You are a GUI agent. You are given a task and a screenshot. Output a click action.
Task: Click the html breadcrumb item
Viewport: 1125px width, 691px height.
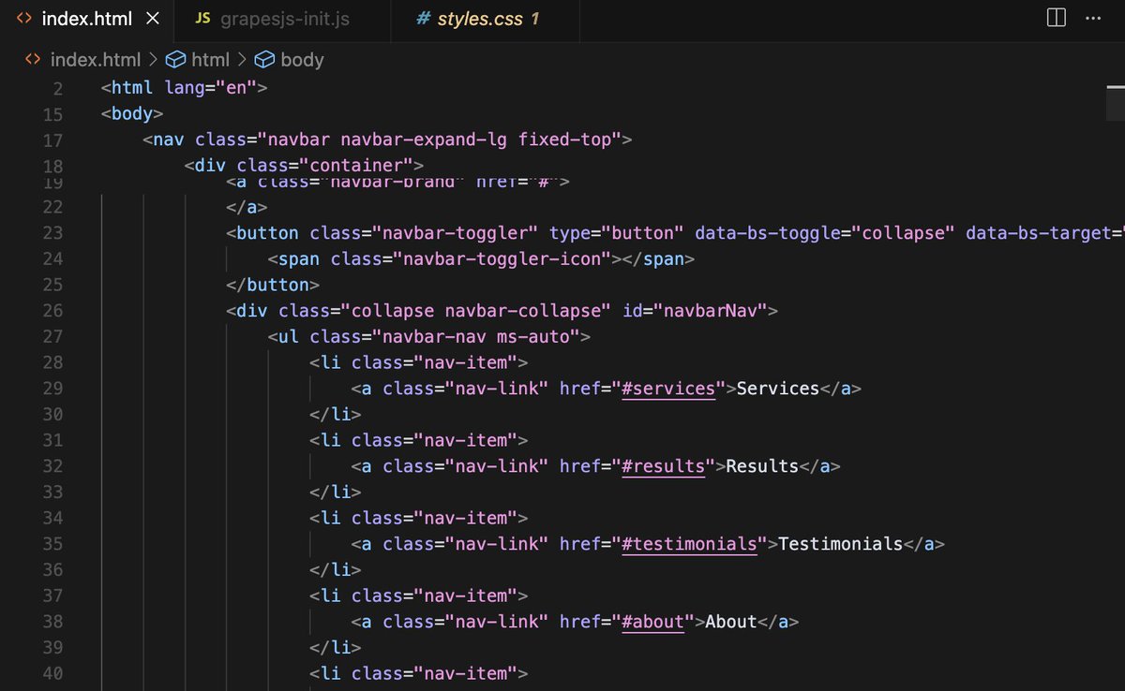pos(210,60)
